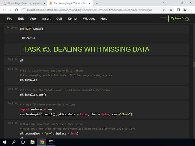Click the Chrome icon in the taskbar
This screenshot has width=195, height=146.
42,142
